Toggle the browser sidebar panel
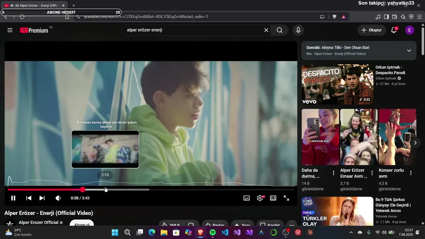The width and height of the screenshot is (425, 239). click(x=386, y=17)
